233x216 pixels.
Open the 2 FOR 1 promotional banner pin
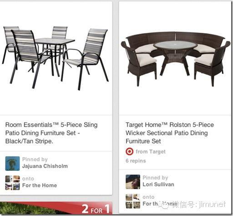pos(56,208)
